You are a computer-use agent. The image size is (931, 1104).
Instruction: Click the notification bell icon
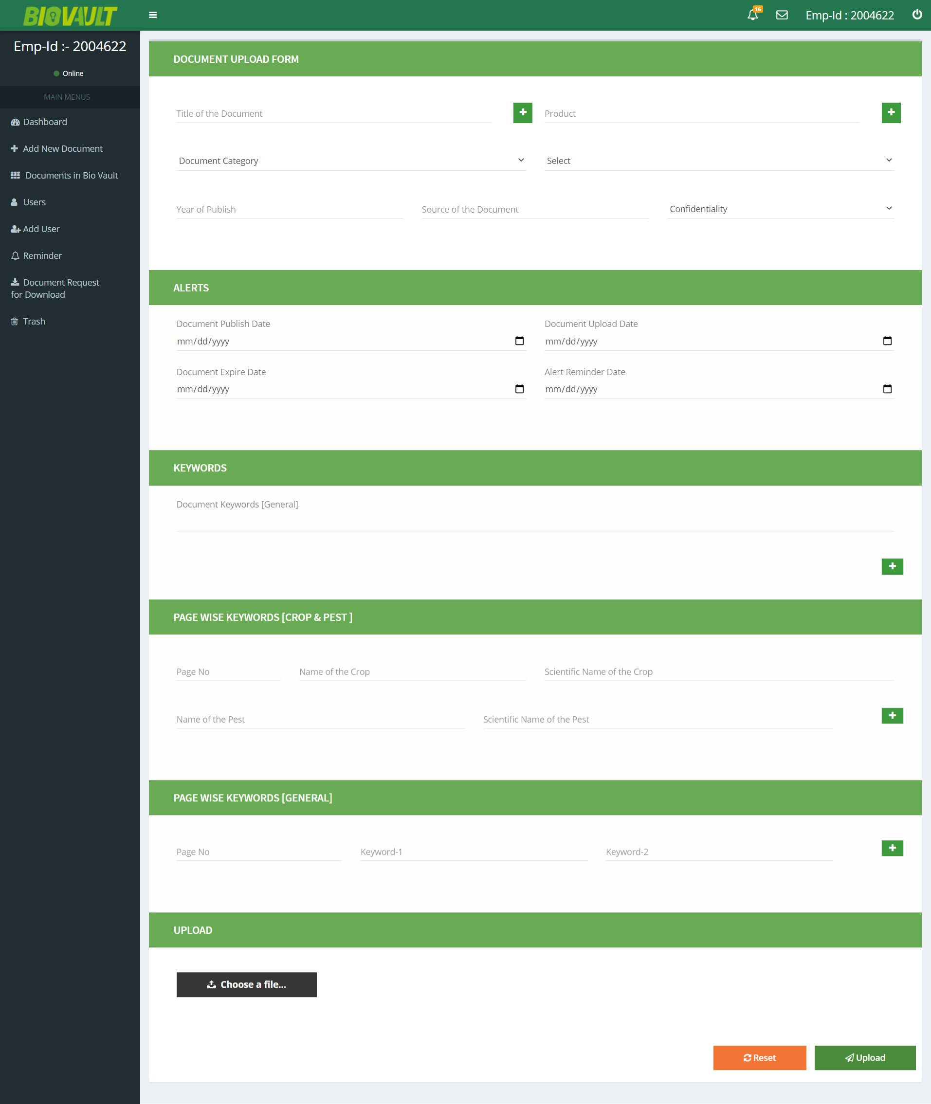point(752,15)
